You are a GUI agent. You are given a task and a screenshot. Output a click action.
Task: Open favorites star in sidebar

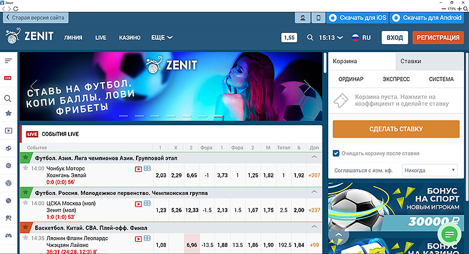pyautogui.click(x=8, y=113)
